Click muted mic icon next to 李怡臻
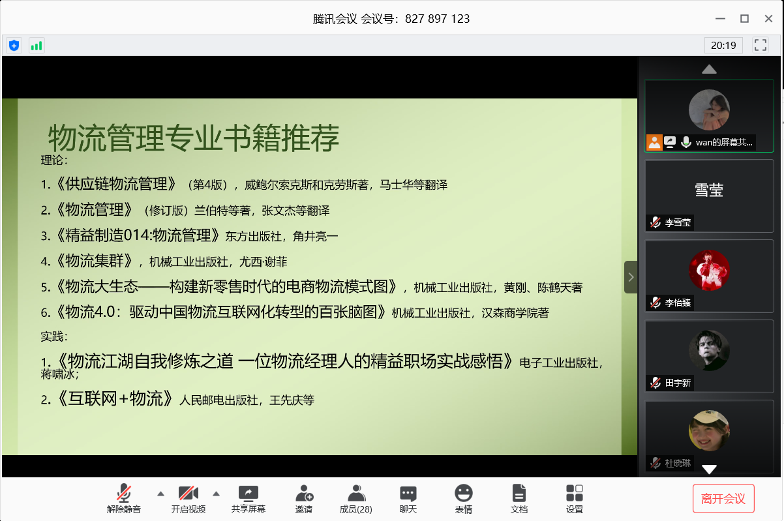 pyautogui.click(x=655, y=303)
